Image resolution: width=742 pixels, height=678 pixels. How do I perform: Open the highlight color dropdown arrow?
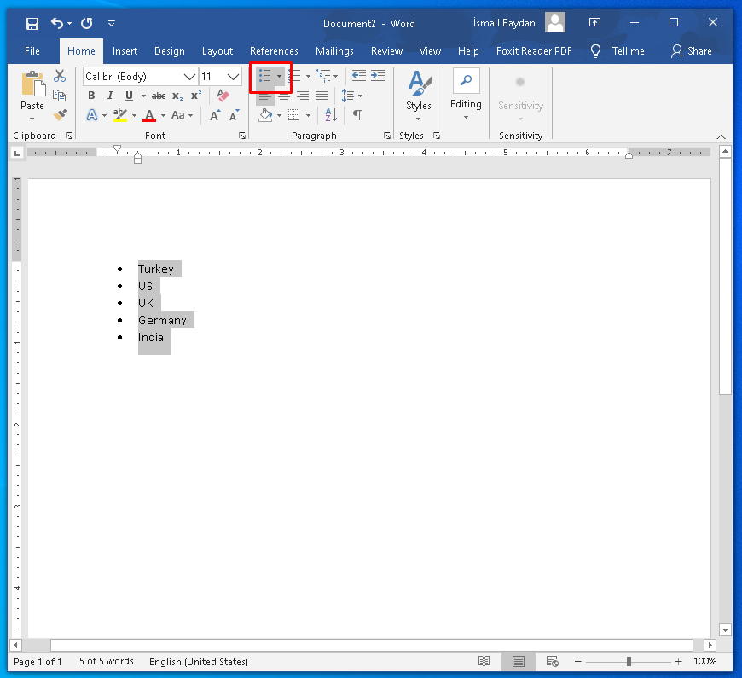coord(135,115)
